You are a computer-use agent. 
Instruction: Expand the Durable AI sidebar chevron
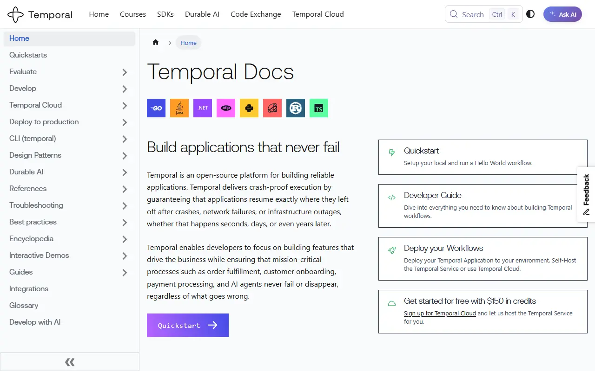125,172
